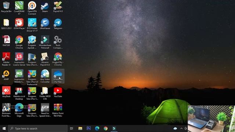This screenshot has height=132, width=235.
Task: Select Microsoft Edge desktop shortcut
Action: pos(19,110)
